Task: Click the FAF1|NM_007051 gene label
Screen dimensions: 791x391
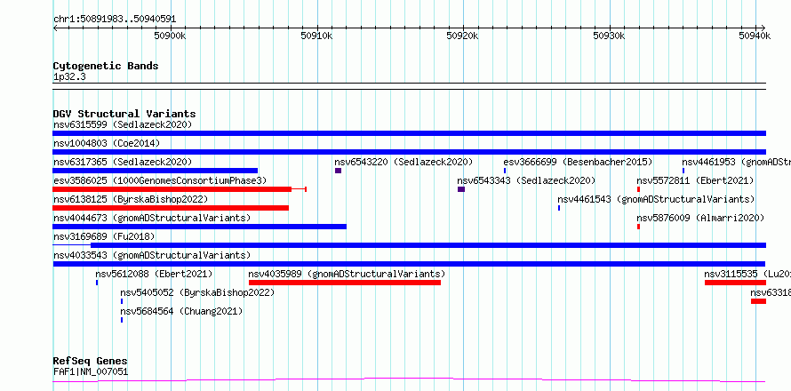Action: pos(91,372)
